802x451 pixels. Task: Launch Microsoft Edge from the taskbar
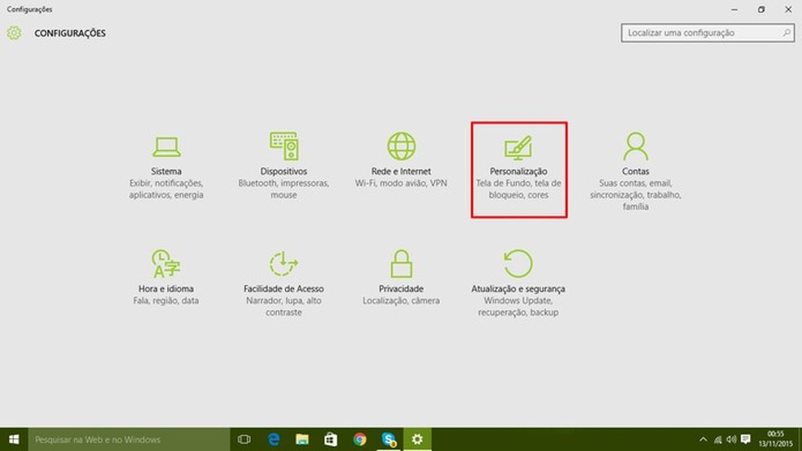pos(274,440)
